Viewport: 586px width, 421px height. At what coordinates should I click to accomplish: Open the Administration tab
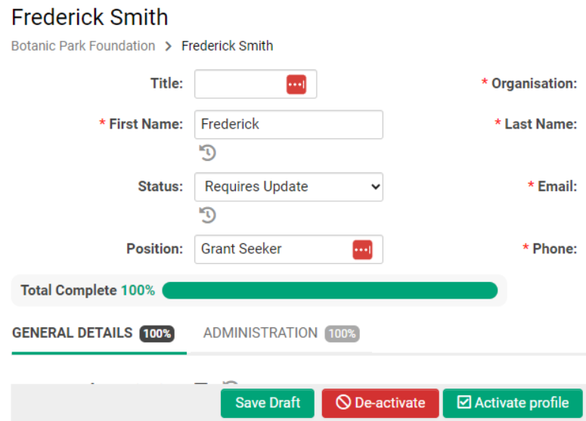tap(281, 333)
